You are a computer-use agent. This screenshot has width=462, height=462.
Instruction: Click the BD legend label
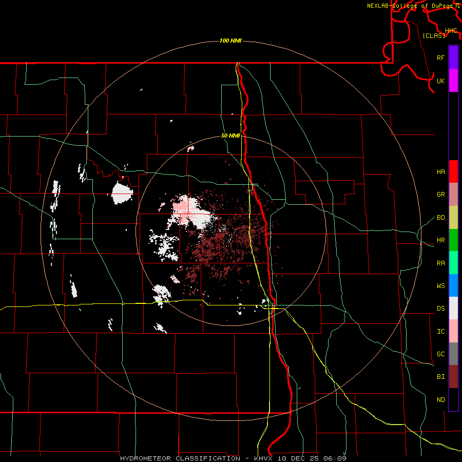[x=441, y=218]
